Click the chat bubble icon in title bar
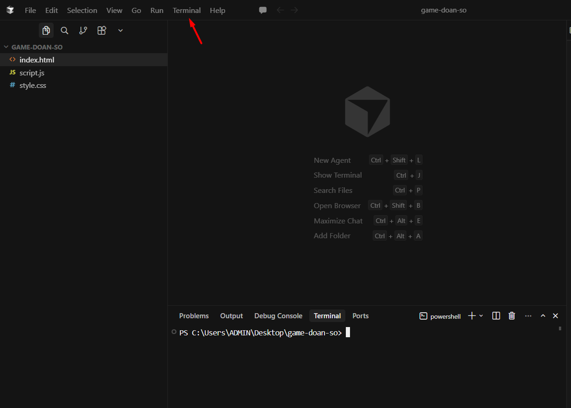 (263, 10)
